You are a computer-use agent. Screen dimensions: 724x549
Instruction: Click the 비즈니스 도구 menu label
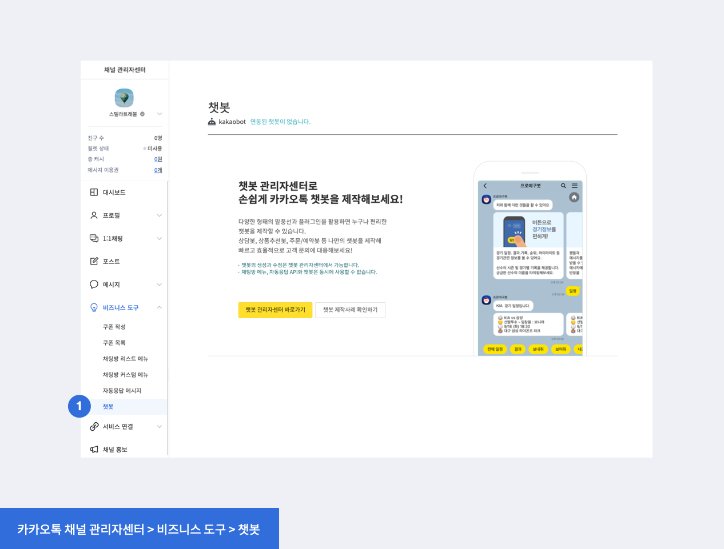pos(121,307)
